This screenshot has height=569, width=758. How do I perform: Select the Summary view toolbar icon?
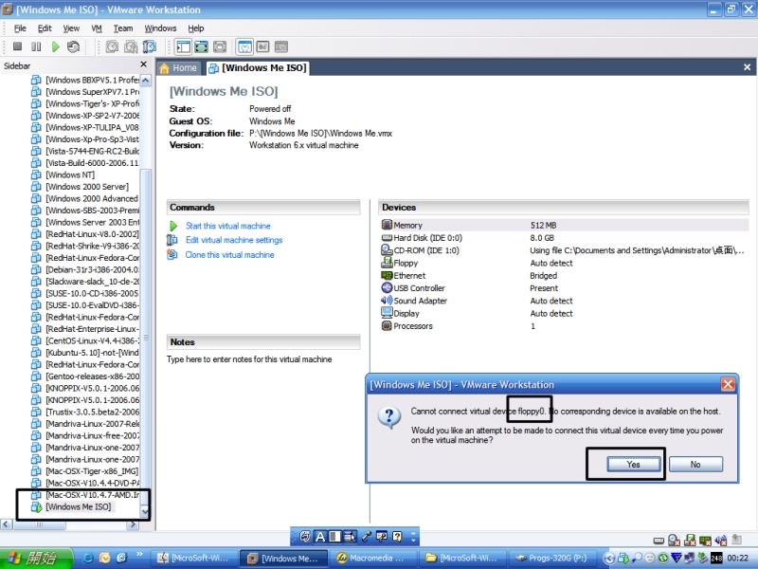pyautogui.click(x=244, y=46)
